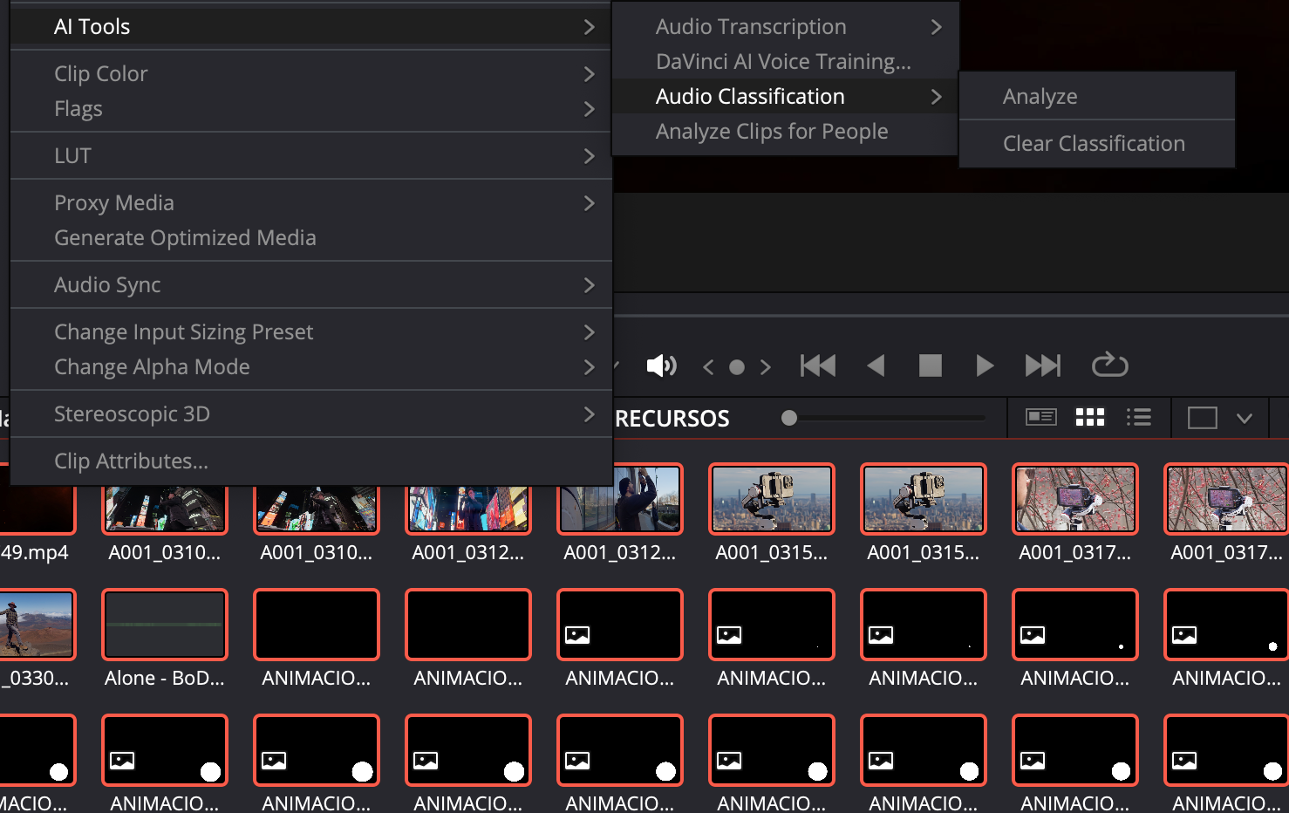Open the LUT submenu

click(311, 156)
